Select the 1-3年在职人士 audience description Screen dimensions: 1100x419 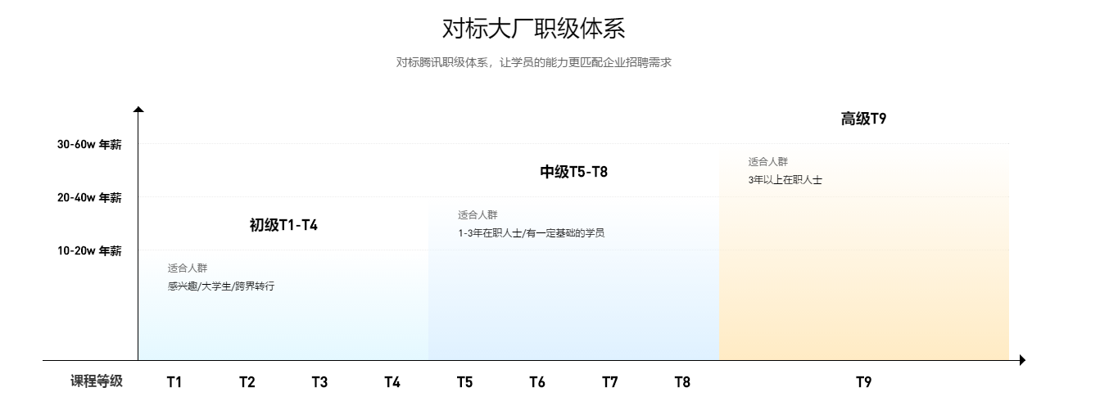click(531, 233)
